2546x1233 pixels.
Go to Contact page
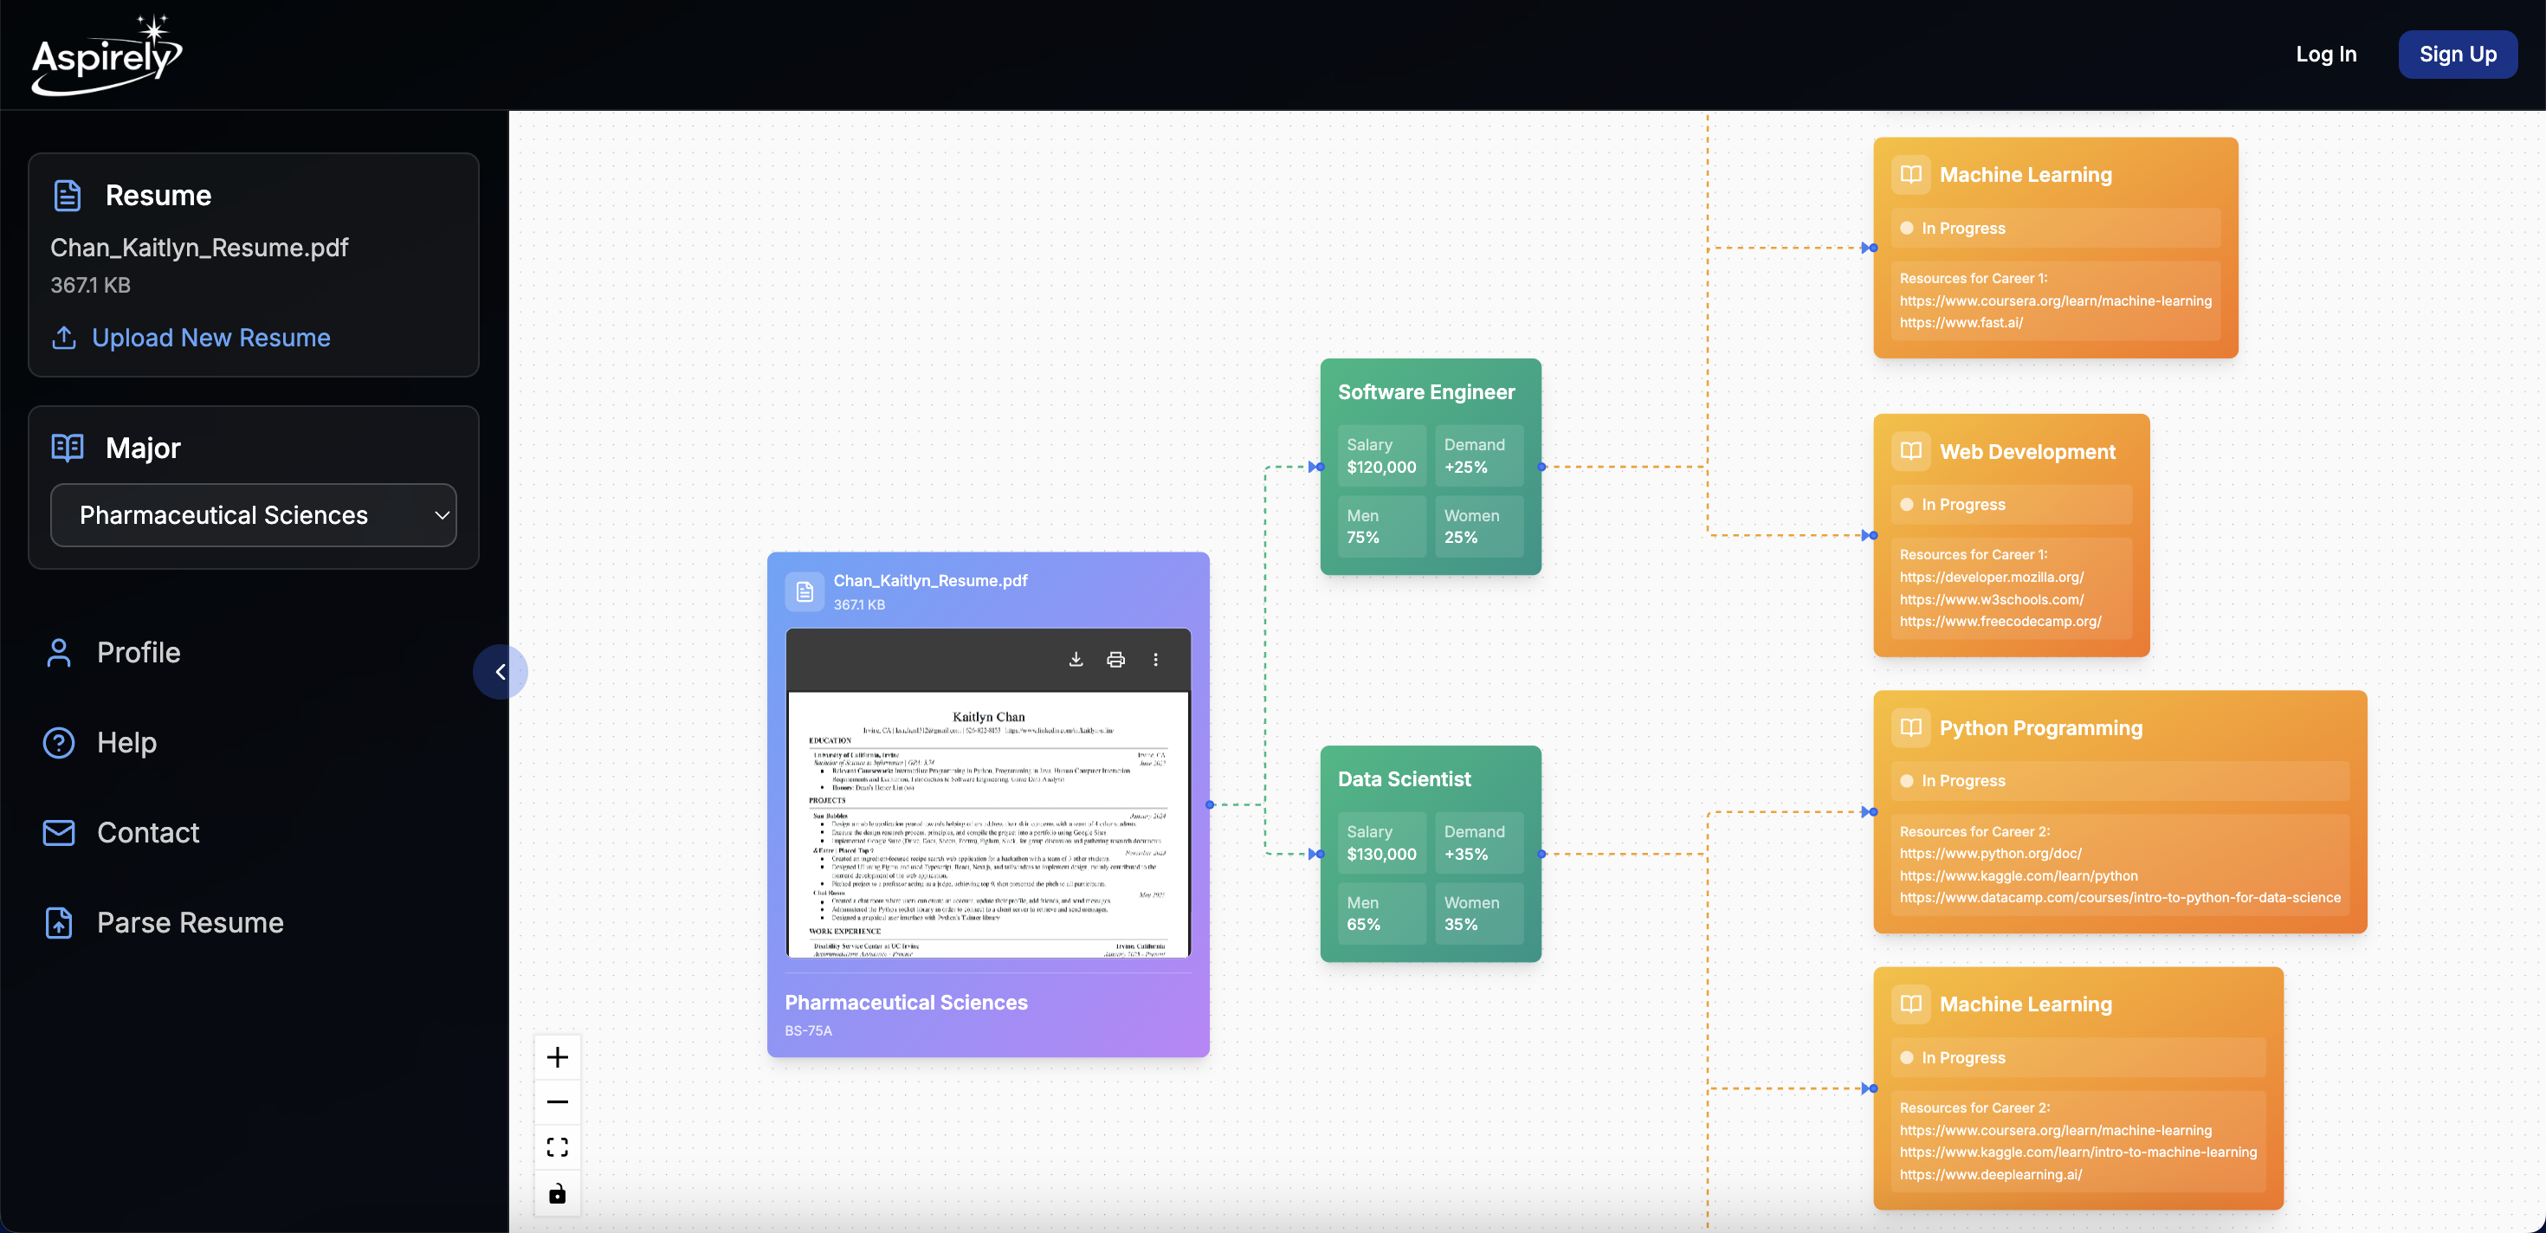click(147, 832)
